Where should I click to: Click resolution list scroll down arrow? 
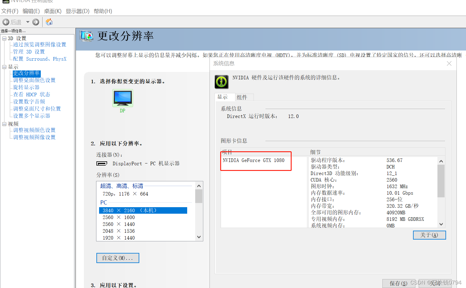(199, 237)
